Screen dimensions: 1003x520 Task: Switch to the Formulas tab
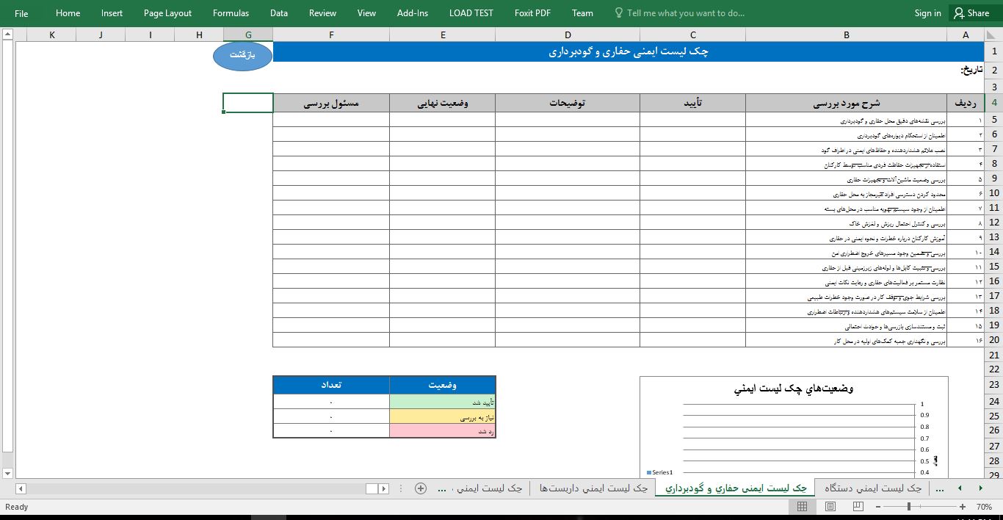pos(231,13)
